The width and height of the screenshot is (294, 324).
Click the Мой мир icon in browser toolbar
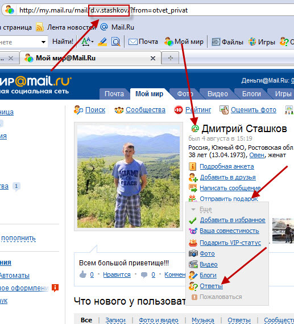168,42
